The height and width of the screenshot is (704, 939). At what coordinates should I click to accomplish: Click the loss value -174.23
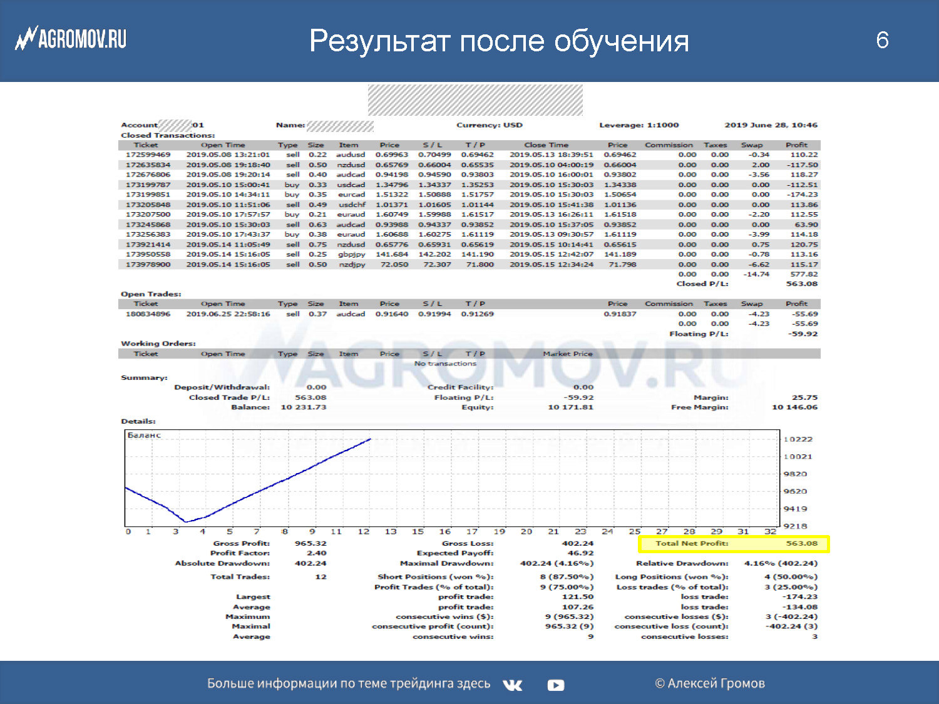click(802, 195)
